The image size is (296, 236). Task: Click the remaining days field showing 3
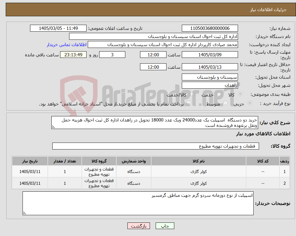coord(112,55)
